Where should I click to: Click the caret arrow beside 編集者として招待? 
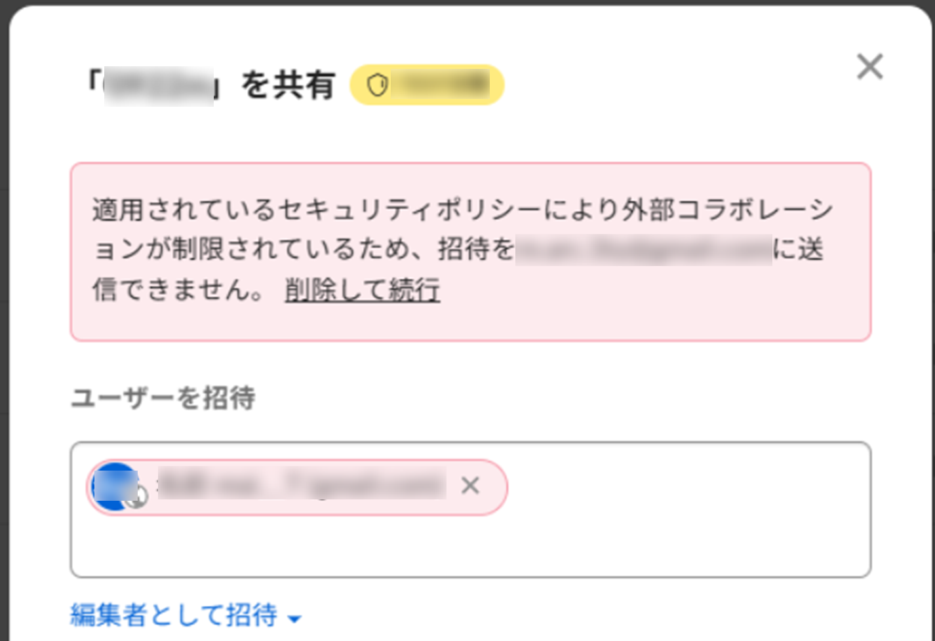click(295, 618)
